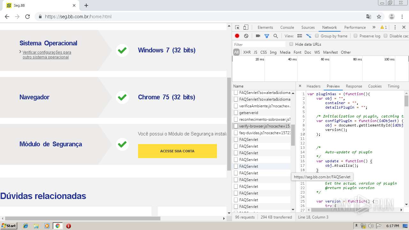
Task: Close the Seg.BB browser tab
Action: tap(74, 5)
